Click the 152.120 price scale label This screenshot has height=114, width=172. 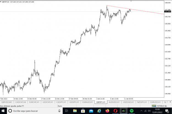tap(168, 65)
